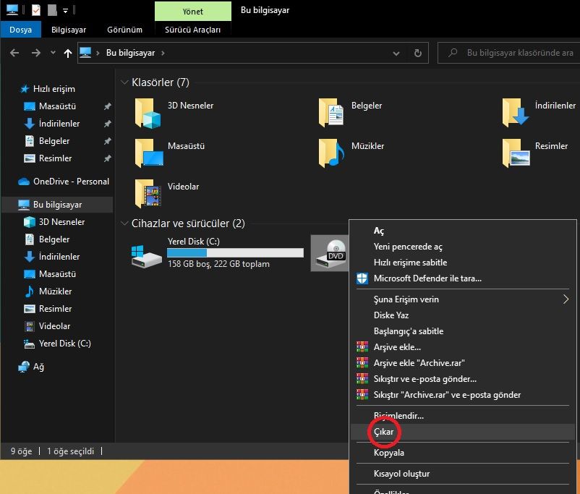Click the "1 öğe seçildi" status text

tap(70, 451)
